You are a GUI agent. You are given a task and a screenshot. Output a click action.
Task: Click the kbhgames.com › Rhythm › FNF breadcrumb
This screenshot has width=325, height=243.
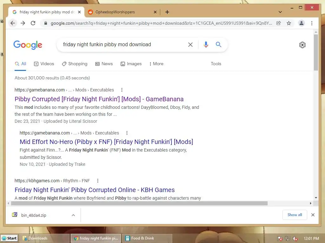coord(52,181)
